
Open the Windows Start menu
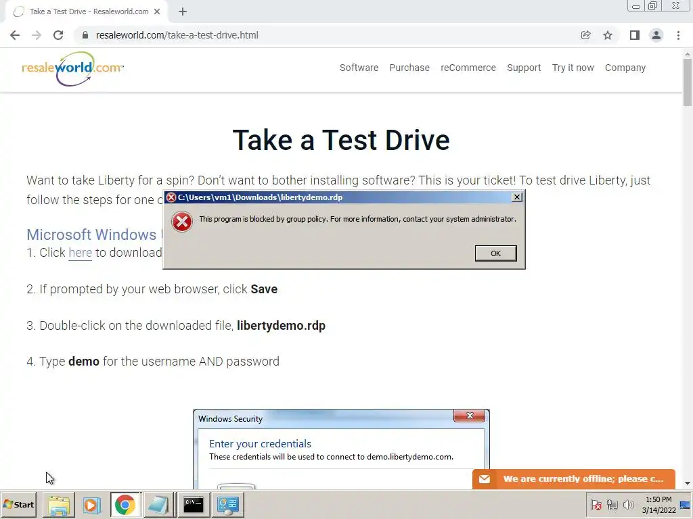(x=18, y=504)
